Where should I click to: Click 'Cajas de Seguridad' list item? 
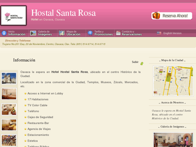[x=40, y=117]
